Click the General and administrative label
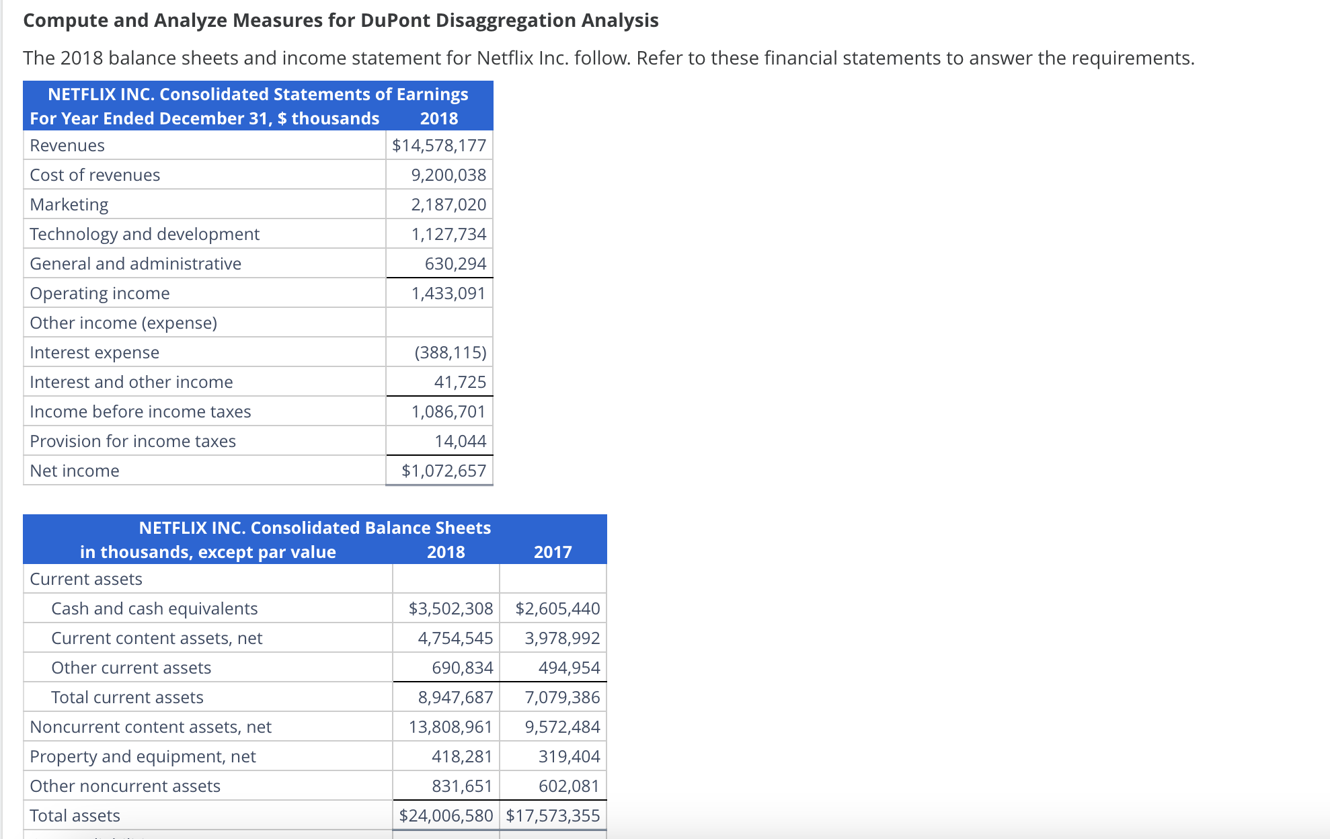The width and height of the screenshot is (1330, 839). click(135, 264)
